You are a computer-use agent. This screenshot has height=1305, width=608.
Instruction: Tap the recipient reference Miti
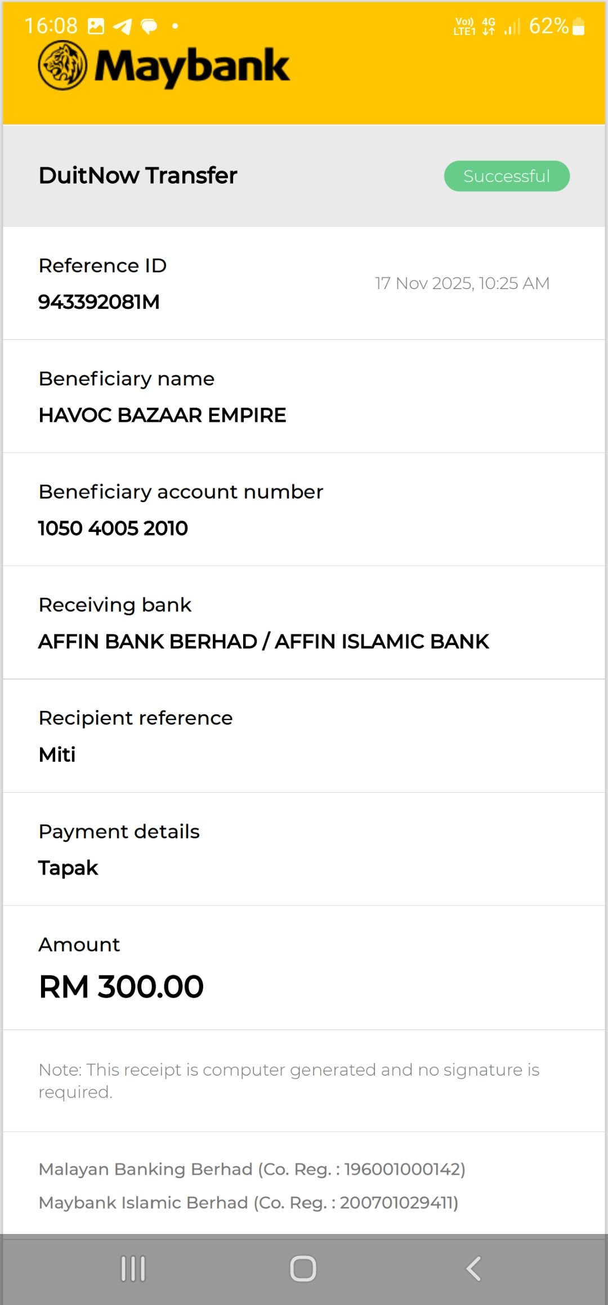pos(57,755)
